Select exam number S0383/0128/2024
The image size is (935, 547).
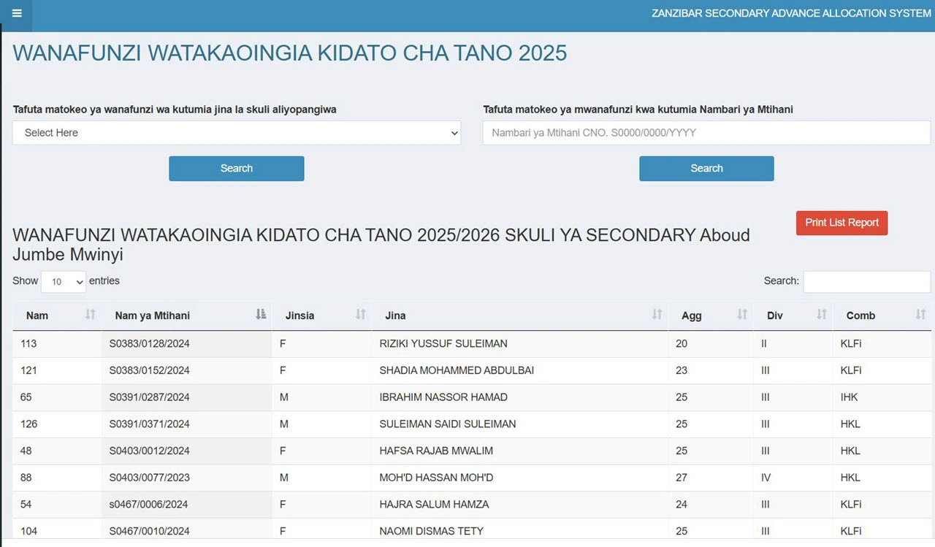click(x=150, y=343)
